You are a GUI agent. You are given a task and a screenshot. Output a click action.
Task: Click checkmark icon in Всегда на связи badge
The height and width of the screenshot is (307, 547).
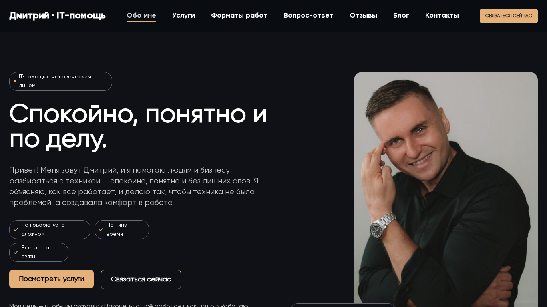[x=16, y=252]
